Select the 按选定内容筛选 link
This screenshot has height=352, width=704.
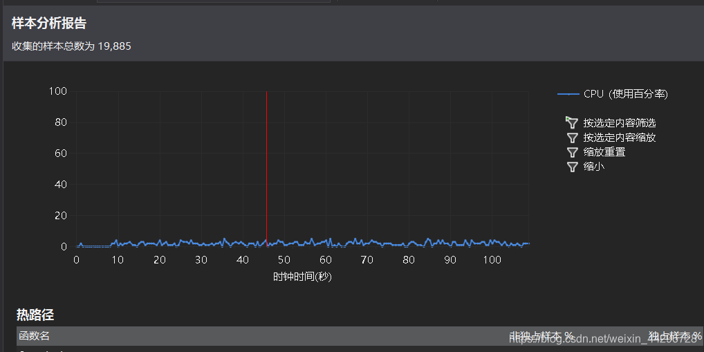click(x=620, y=122)
